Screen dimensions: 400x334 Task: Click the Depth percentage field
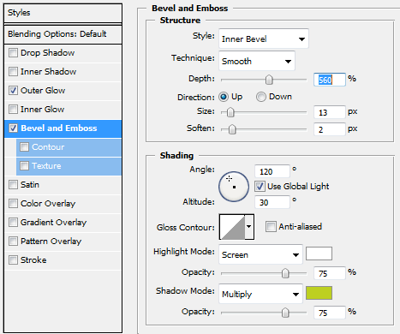[x=330, y=80]
